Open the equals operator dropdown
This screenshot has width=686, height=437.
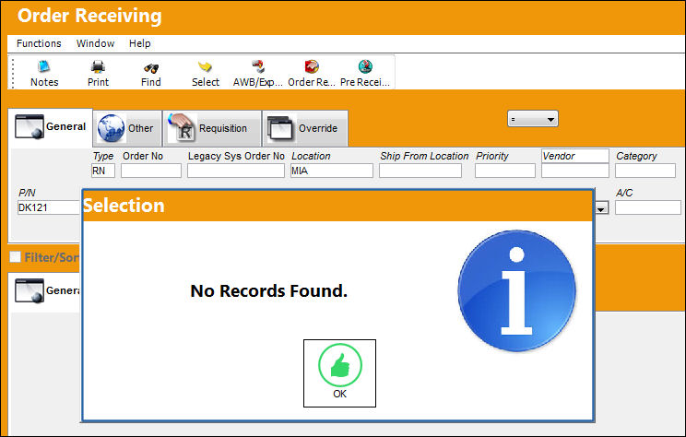click(x=532, y=119)
